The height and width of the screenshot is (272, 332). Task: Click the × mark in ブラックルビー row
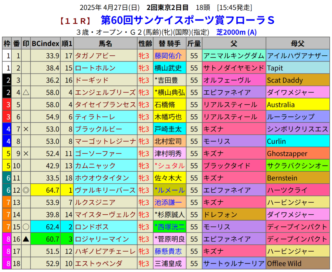tap(26, 129)
